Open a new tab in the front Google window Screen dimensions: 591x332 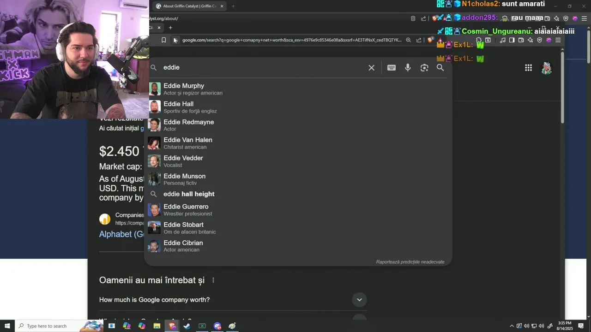tap(170, 28)
